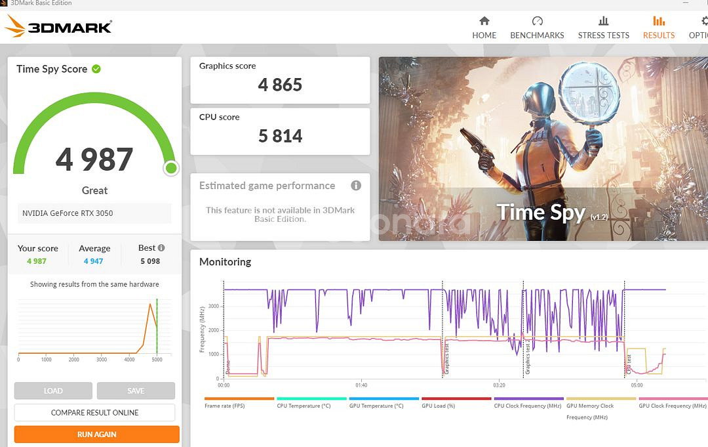Click the 'Great' rating label
Screen dimensions: 708x447
tap(94, 191)
